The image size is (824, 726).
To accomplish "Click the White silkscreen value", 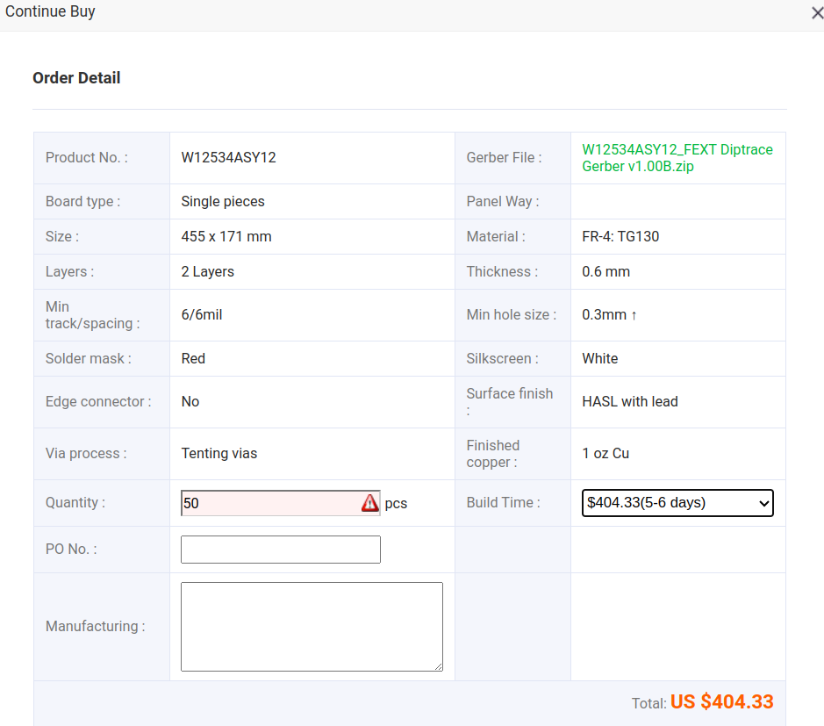I will click(x=599, y=359).
